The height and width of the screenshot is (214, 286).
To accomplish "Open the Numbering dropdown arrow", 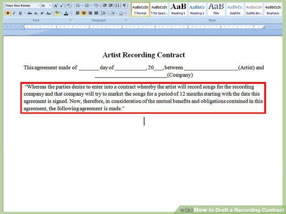I will coord(91,5).
